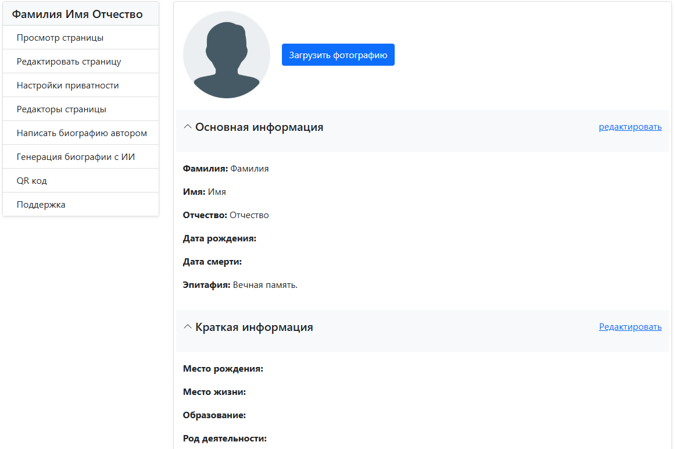Open Настройки приватности
The width and height of the screenshot is (676, 449).
[x=81, y=85]
